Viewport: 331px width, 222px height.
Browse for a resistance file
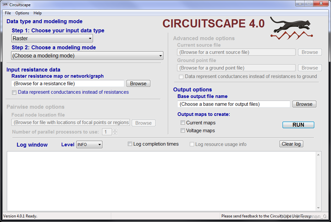pos(138,84)
